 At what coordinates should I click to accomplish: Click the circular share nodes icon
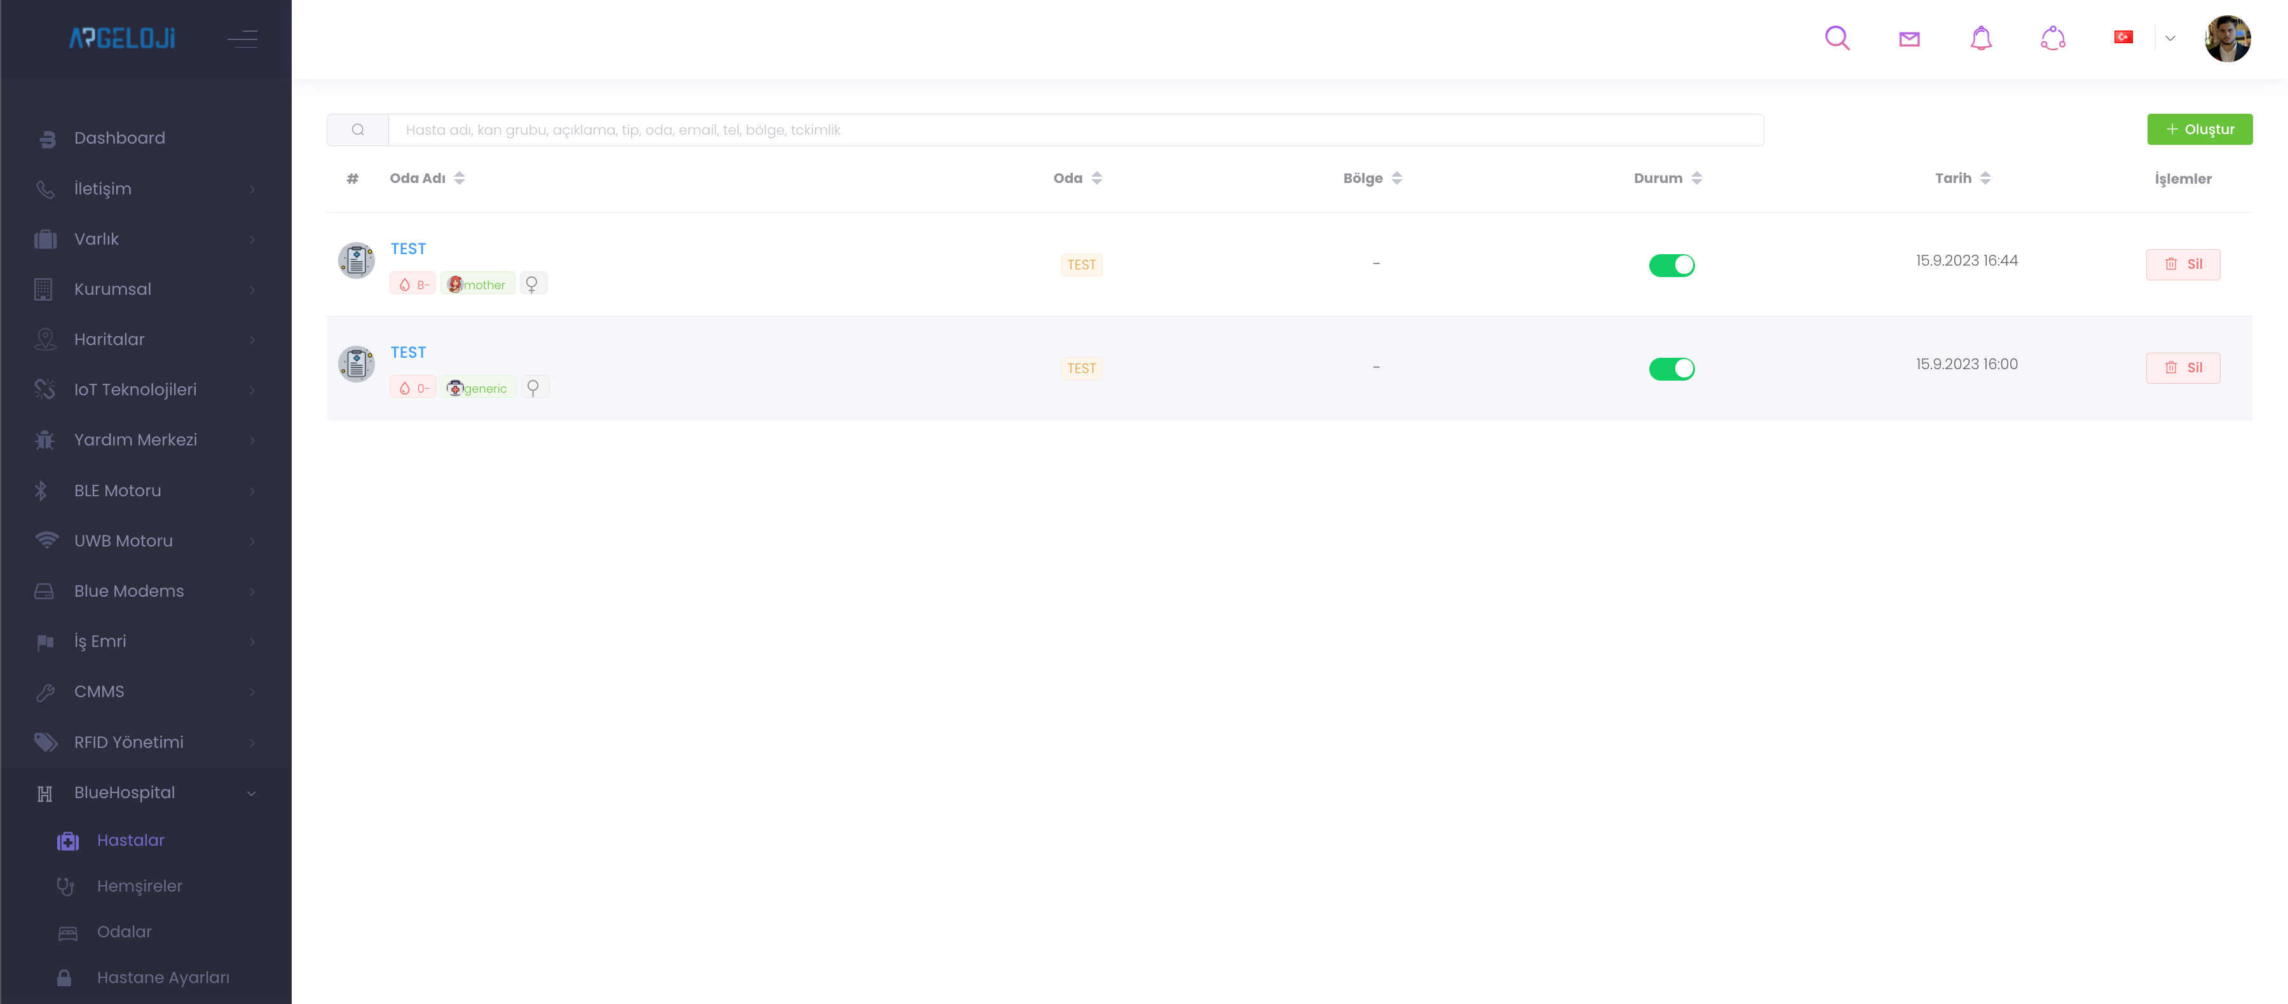coord(2053,38)
